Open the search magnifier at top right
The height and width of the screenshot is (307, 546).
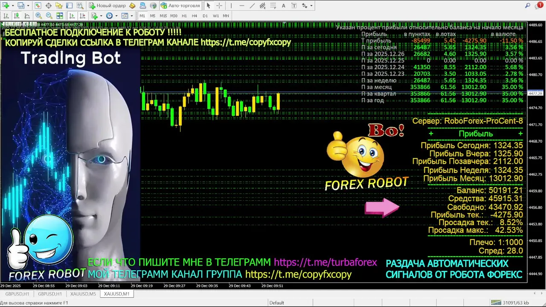pos(528,6)
